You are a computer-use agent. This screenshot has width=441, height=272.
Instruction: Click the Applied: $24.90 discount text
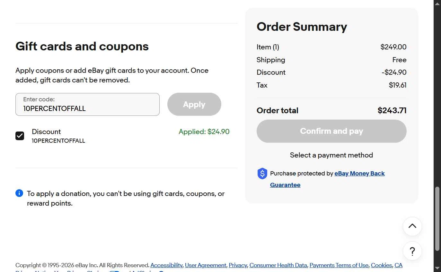[x=204, y=132]
